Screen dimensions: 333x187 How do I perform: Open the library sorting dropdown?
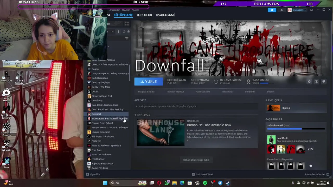[112, 32]
